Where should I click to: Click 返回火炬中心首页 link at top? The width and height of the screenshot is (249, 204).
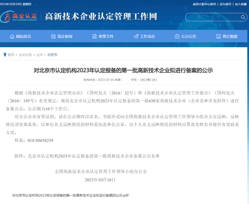tap(204, 4)
